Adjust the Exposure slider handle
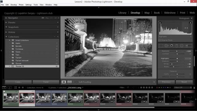 (x=177, y=51)
